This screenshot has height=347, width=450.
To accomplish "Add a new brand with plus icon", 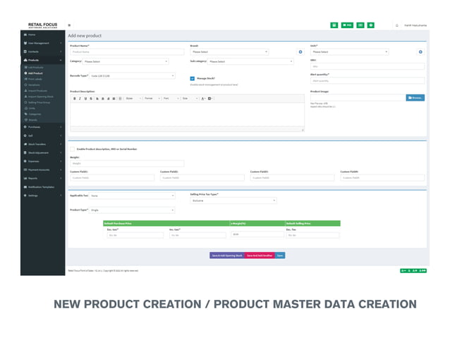I will coord(300,52).
